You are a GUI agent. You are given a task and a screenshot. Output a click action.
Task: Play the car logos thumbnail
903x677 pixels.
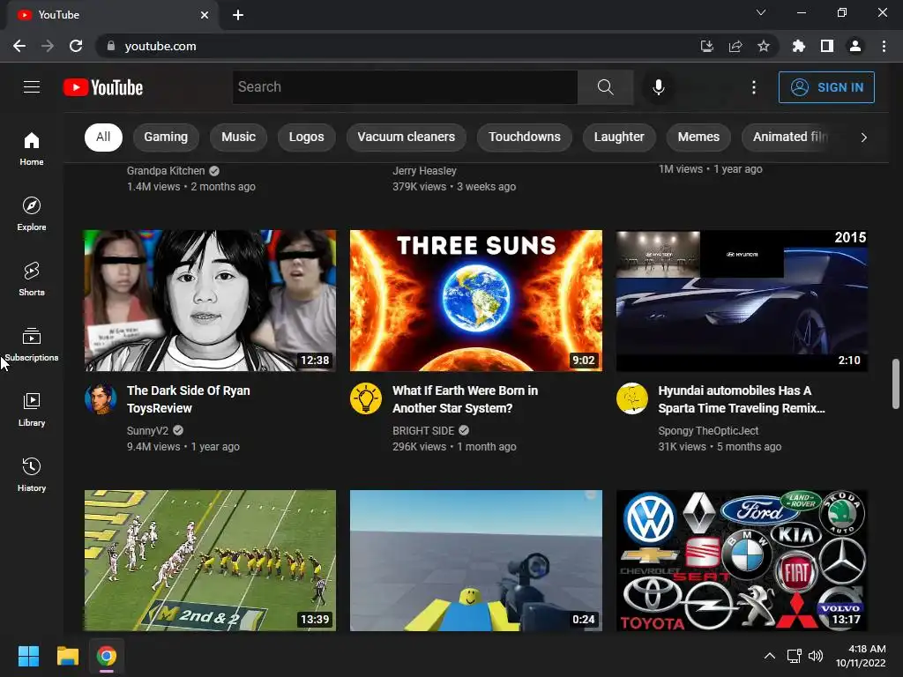(x=742, y=561)
